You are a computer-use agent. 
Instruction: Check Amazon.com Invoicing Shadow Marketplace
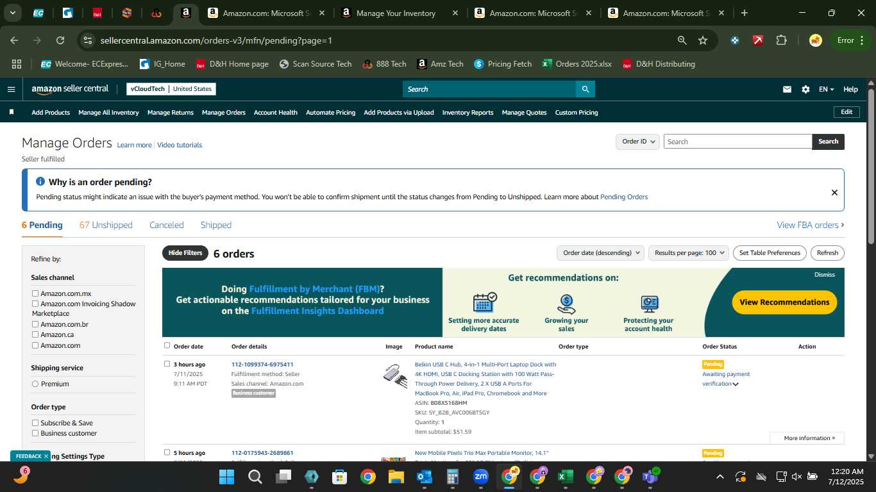[x=35, y=304]
